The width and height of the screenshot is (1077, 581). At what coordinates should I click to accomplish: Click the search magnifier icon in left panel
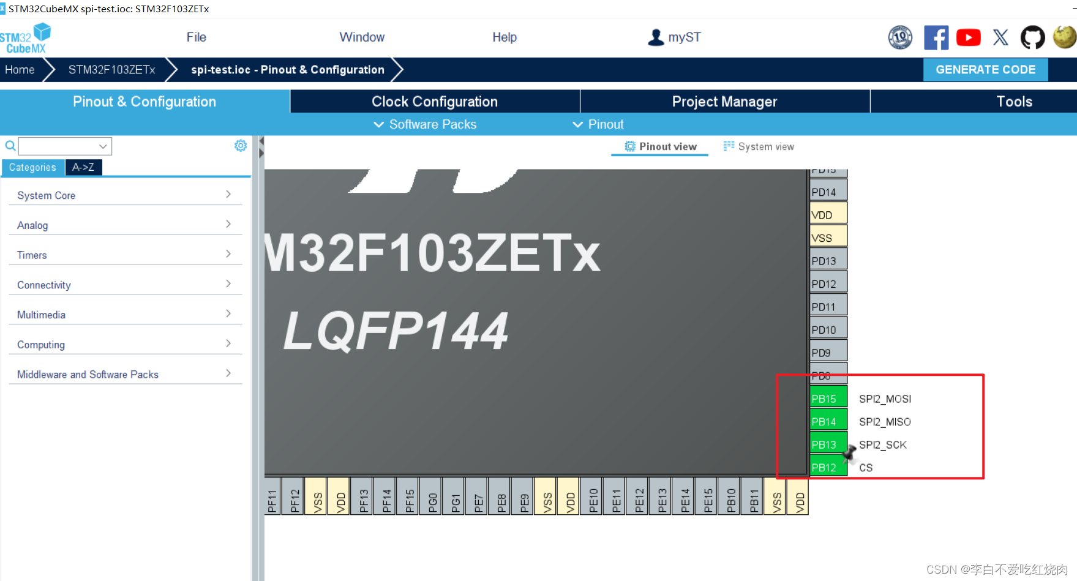[10, 146]
